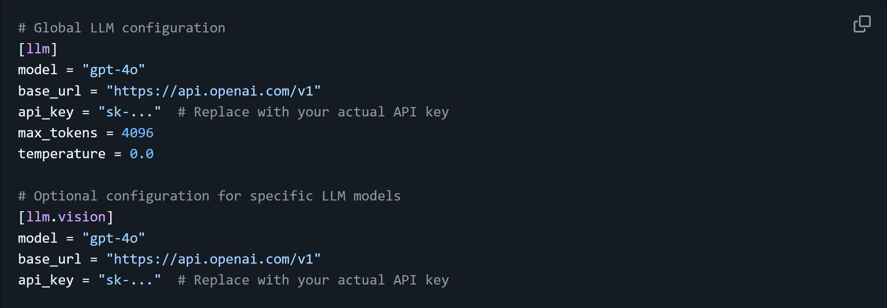Click the temperature key name

62,154
